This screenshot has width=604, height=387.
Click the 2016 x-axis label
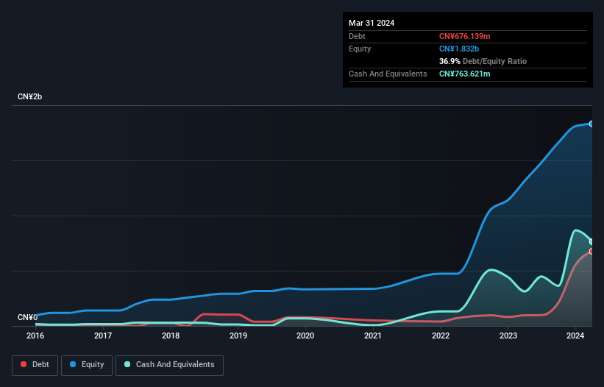35,335
